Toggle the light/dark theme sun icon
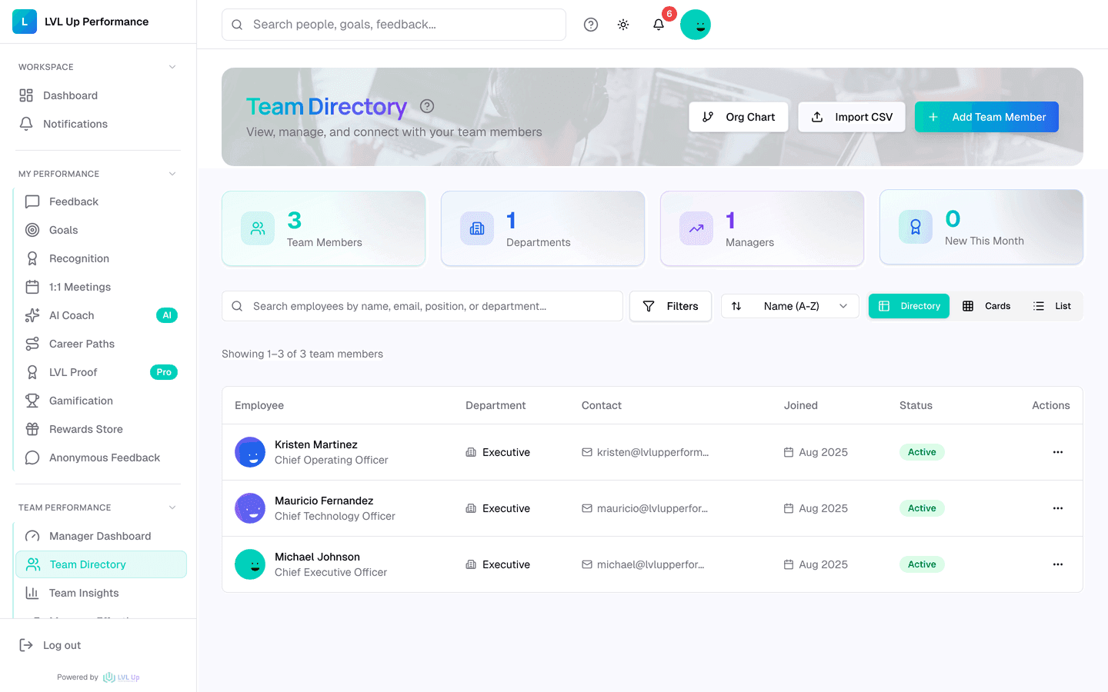This screenshot has height=692, width=1108. pyautogui.click(x=623, y=25)
